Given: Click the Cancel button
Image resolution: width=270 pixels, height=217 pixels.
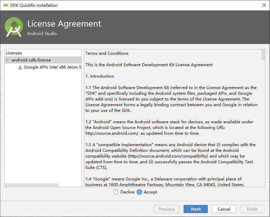Looking at the screenshot, I should pos(224,209).
